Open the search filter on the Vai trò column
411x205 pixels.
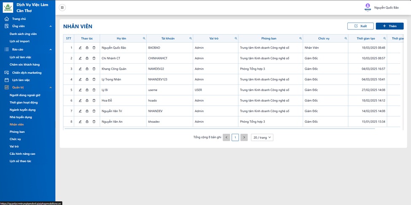[236, 38]
